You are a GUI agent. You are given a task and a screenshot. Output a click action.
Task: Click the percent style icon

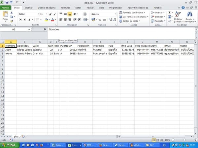pos(100,20)
